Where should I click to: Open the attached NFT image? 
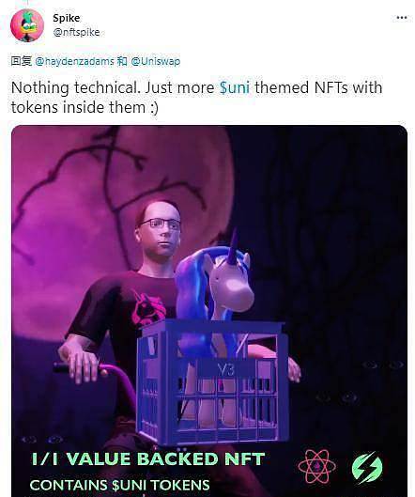pos(209,311)
